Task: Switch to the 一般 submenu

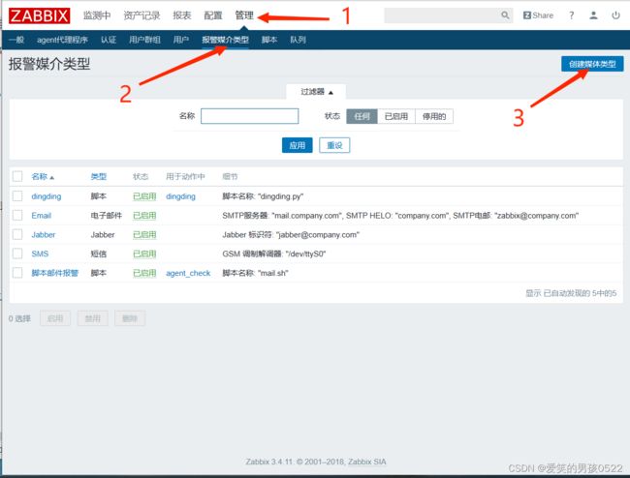Action: [16, 40]
